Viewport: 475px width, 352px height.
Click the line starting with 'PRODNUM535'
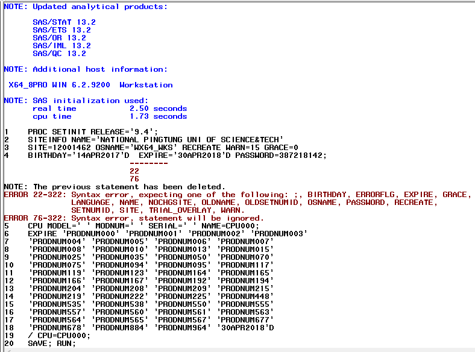[x=139, y=304]
